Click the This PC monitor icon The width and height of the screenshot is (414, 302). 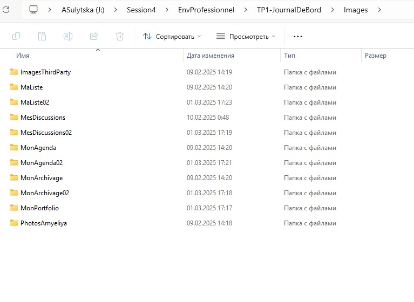click(x=33, y=10)
